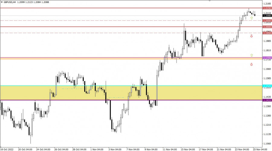Click the 15 Nov 04:00 time axis label
This screenshot has width=272, height=151.
pos(188,149)
